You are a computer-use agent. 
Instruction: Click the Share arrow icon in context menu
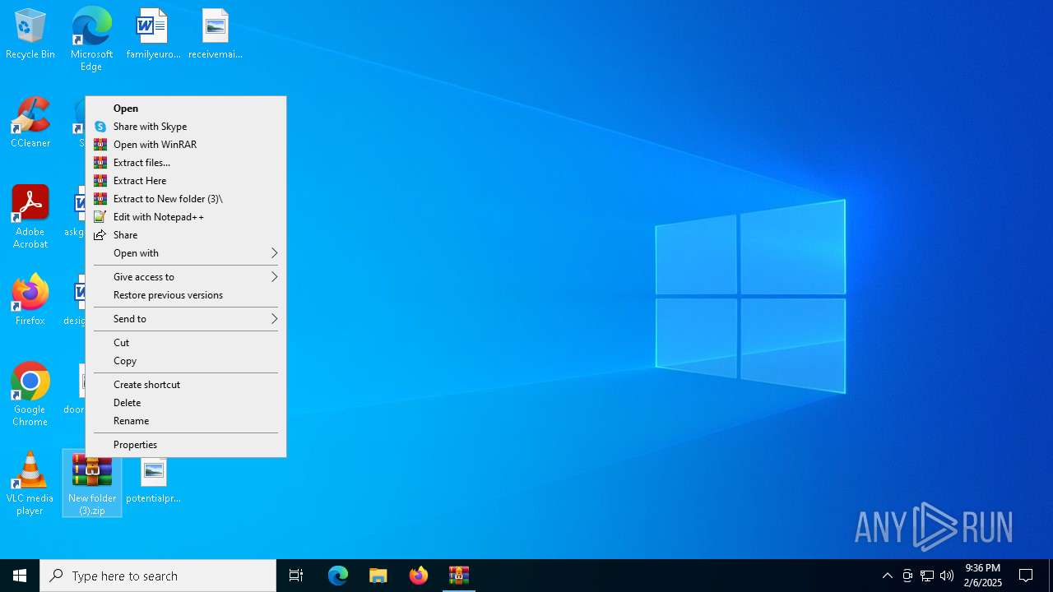click(x=100, y=235)
